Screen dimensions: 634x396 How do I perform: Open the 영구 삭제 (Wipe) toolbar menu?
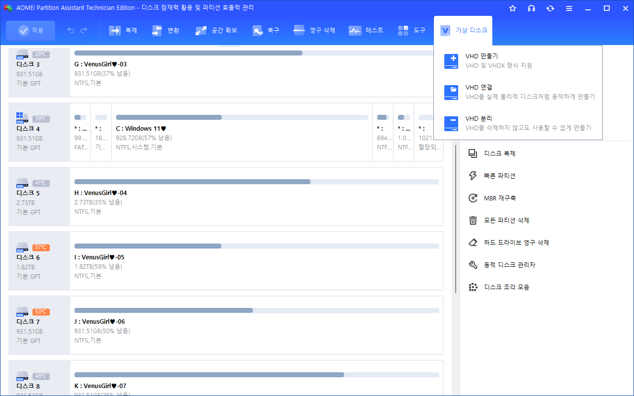pyautogui.click(x=315, y=31)
